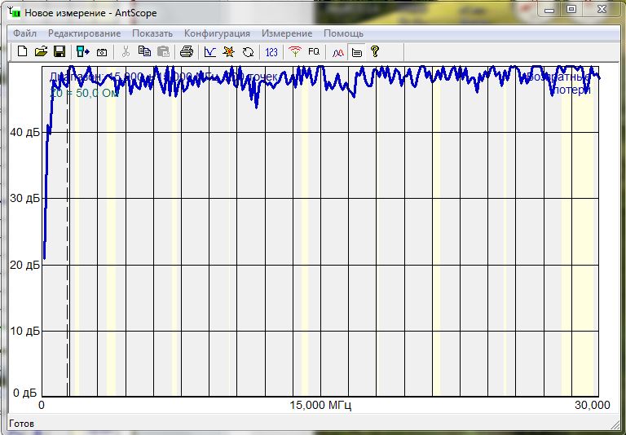626x435 pixels.
Task: Toggle the pressed legend toolbar button
Action: pos(356,51)
